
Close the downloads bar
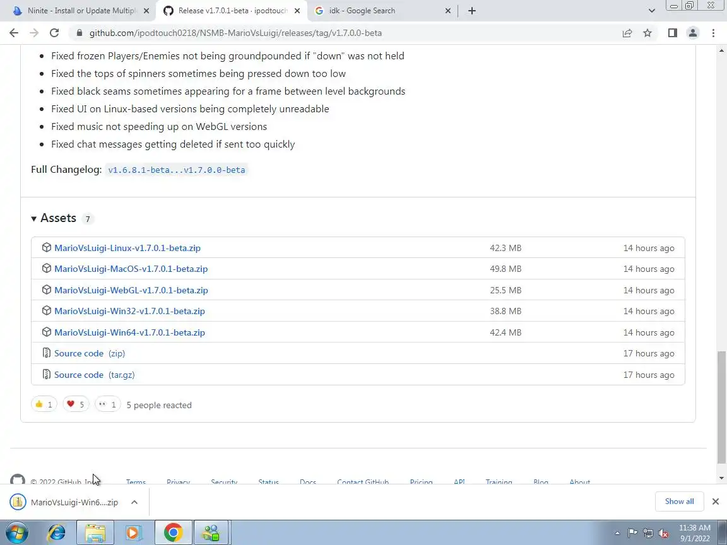click(716, 501)
